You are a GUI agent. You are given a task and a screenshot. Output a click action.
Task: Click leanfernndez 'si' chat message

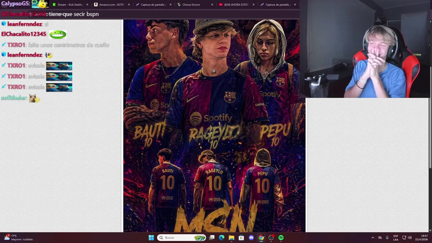coord(47,24)
